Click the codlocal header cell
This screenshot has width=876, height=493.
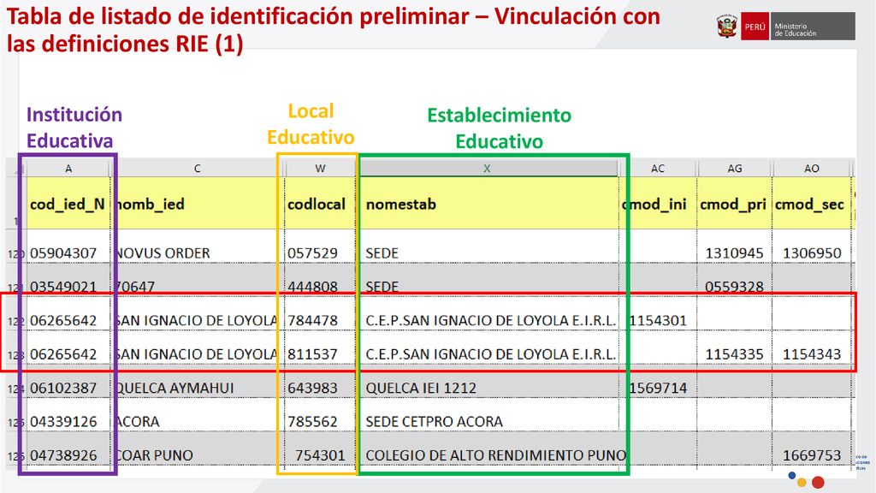320,203
